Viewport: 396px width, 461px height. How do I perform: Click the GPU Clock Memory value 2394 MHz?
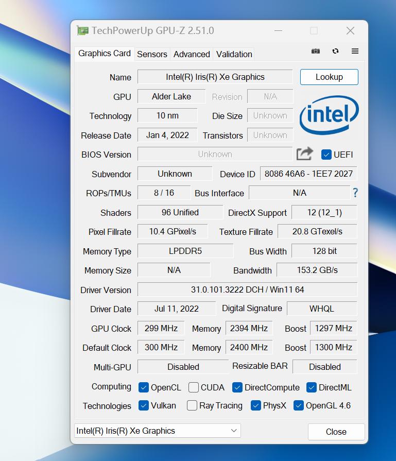tap(249, 328)
